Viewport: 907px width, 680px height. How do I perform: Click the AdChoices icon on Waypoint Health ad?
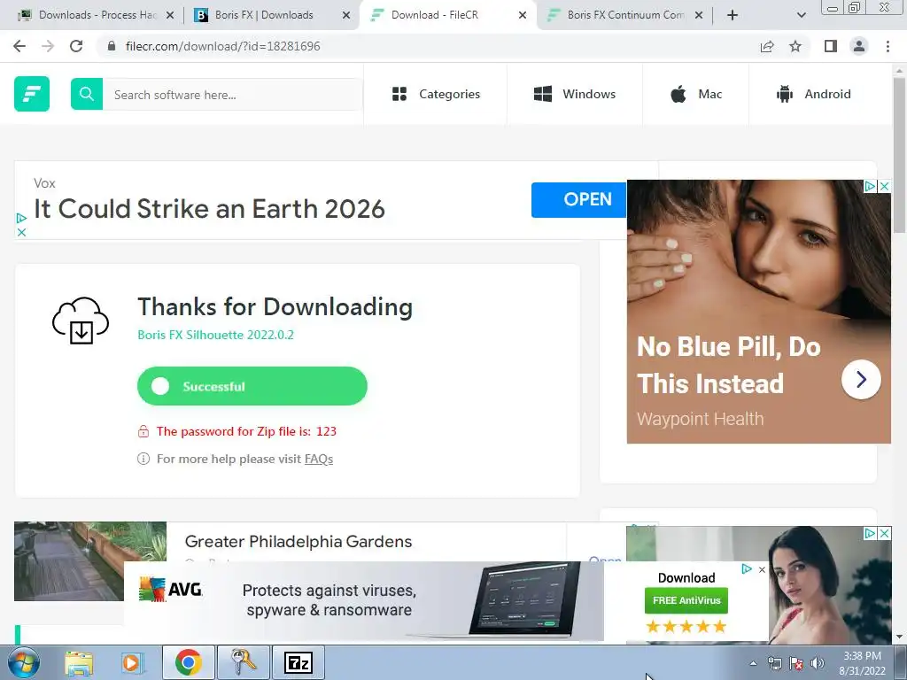871,186
